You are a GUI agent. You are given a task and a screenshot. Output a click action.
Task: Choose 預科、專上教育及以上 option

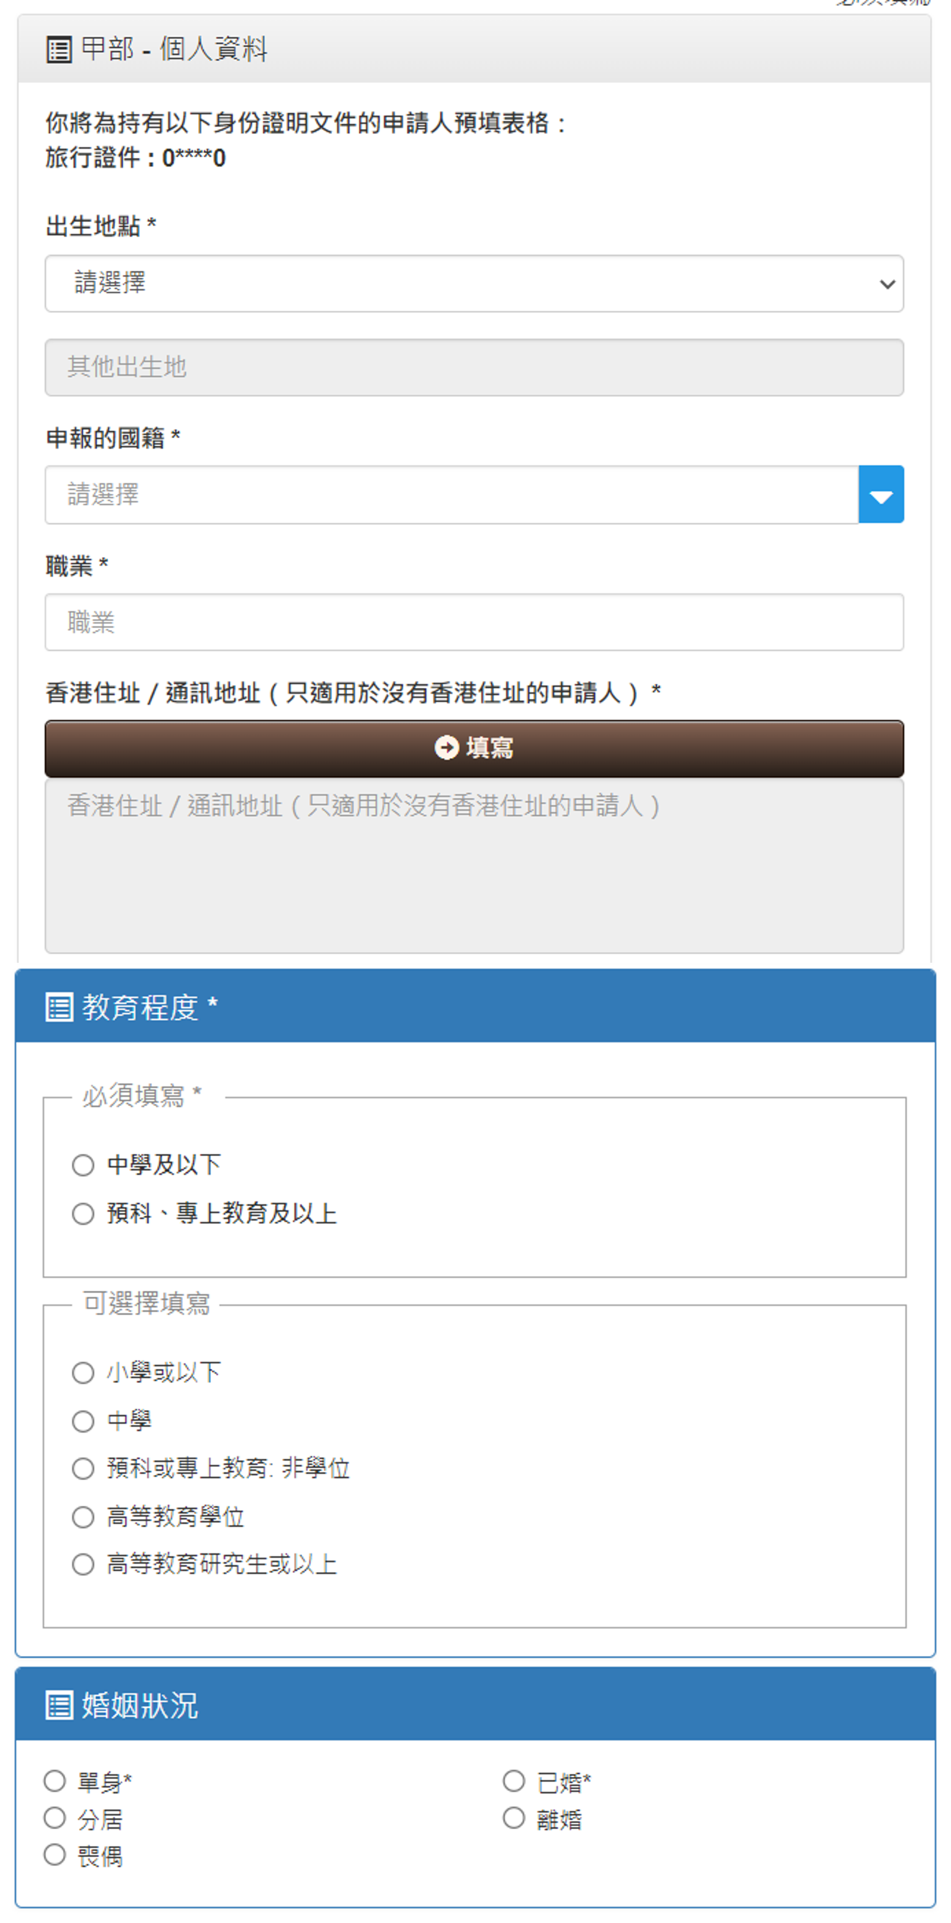(x=83, y=1213)
